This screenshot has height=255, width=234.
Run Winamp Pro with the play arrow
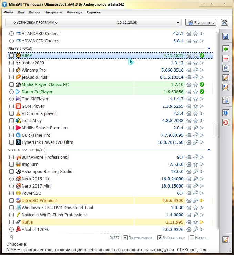pos(202,70)
